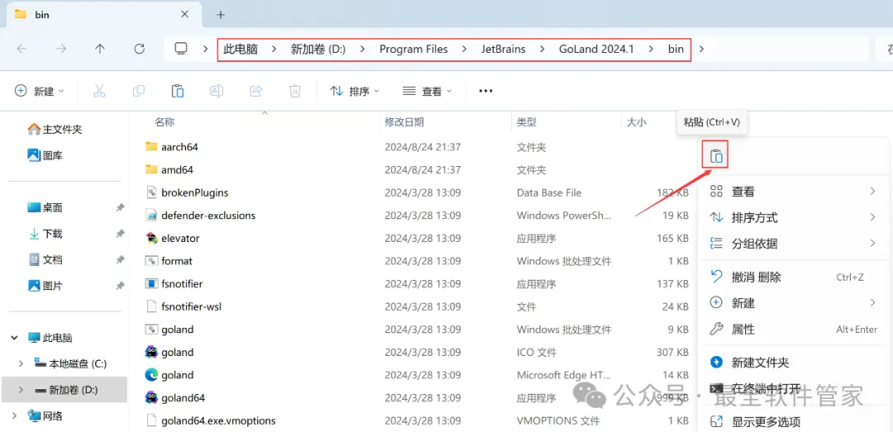Click the monitor icon in address bar
Viewport: 893px width, 432px height.
tap(181, 49)
